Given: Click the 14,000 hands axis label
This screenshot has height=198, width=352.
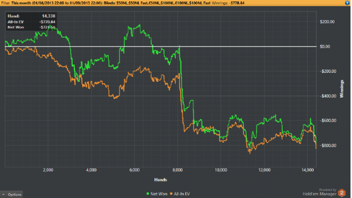Looking at the screenshot, I should (308, 170).
